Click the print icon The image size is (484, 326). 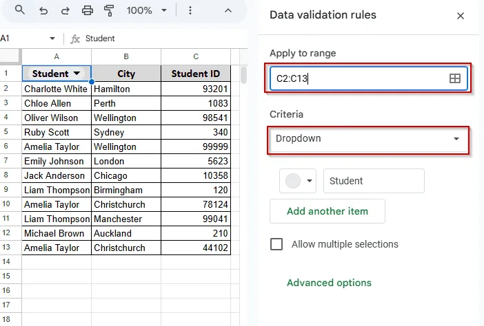[88, 11]
